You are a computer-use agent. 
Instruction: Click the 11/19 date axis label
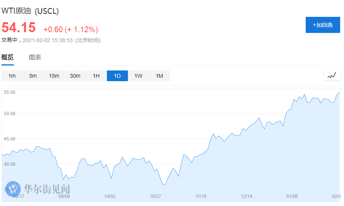click(x=201, y=196)
